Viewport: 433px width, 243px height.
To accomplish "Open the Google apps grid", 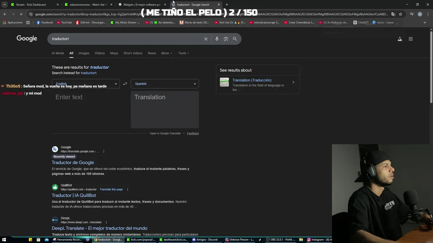I will [x=411, y=39].
